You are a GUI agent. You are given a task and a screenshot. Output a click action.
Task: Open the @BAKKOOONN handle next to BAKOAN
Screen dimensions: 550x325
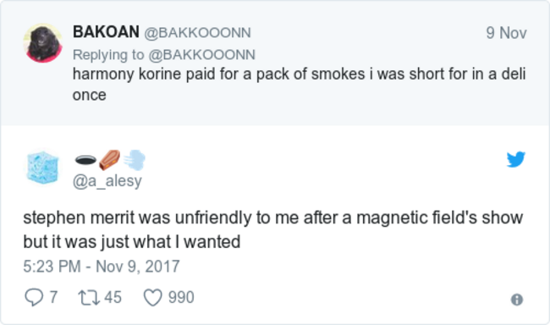[x=197, y=33]
